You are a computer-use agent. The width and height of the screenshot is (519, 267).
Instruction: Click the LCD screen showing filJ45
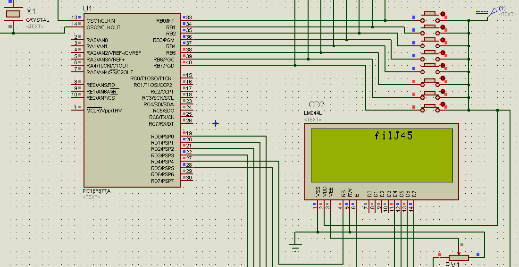[x=382, y=155]
